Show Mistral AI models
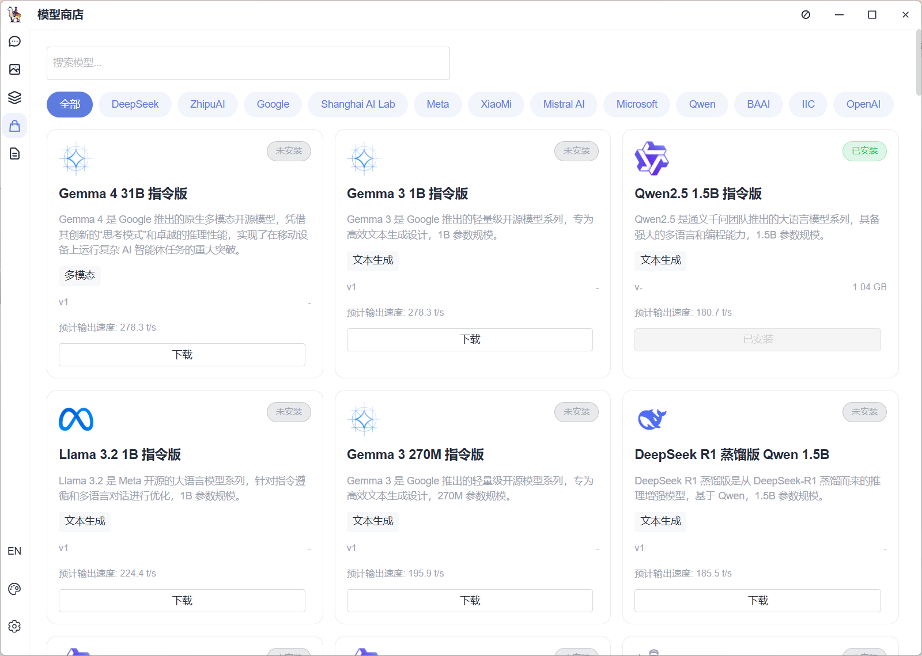The height and width of the screenshot is (656, 922). pyautogui.click(x=564, y=104)
